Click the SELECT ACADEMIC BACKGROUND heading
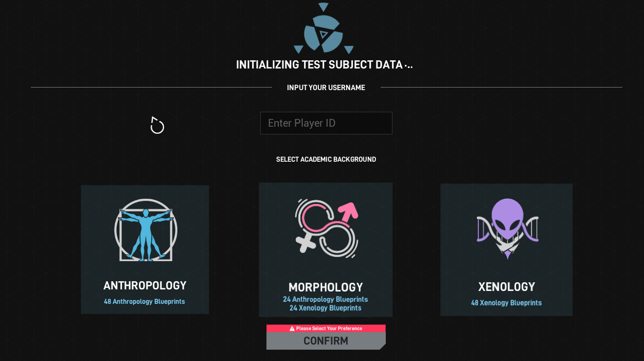The width and height of the screenshot is (644, 361). pyautogui.click(x=326, y=159)
